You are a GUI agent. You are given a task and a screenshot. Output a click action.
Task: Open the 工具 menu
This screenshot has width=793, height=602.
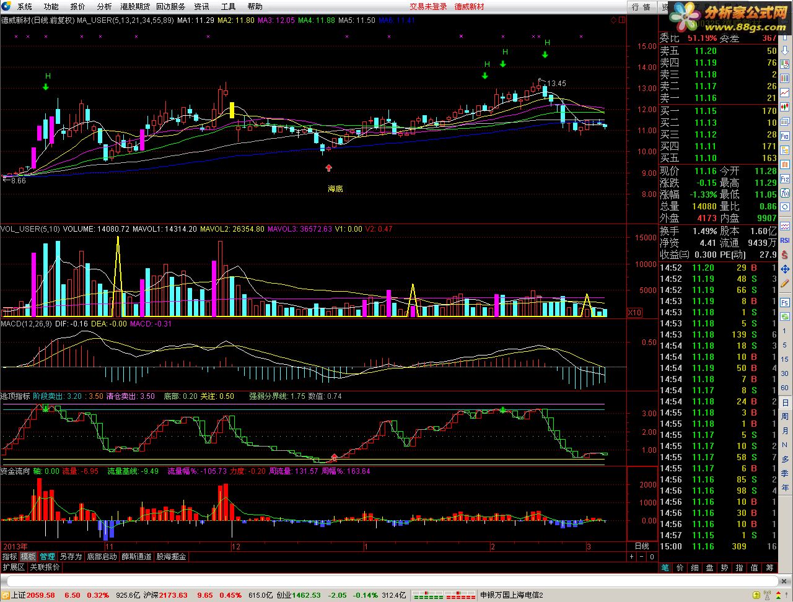[229, 7]
